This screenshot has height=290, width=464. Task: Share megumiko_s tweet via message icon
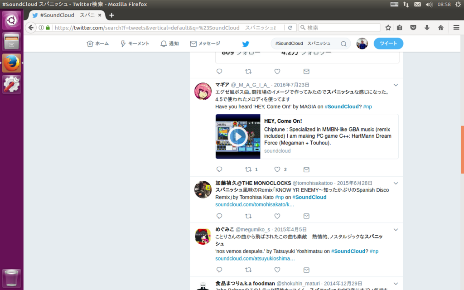point(306,270)
